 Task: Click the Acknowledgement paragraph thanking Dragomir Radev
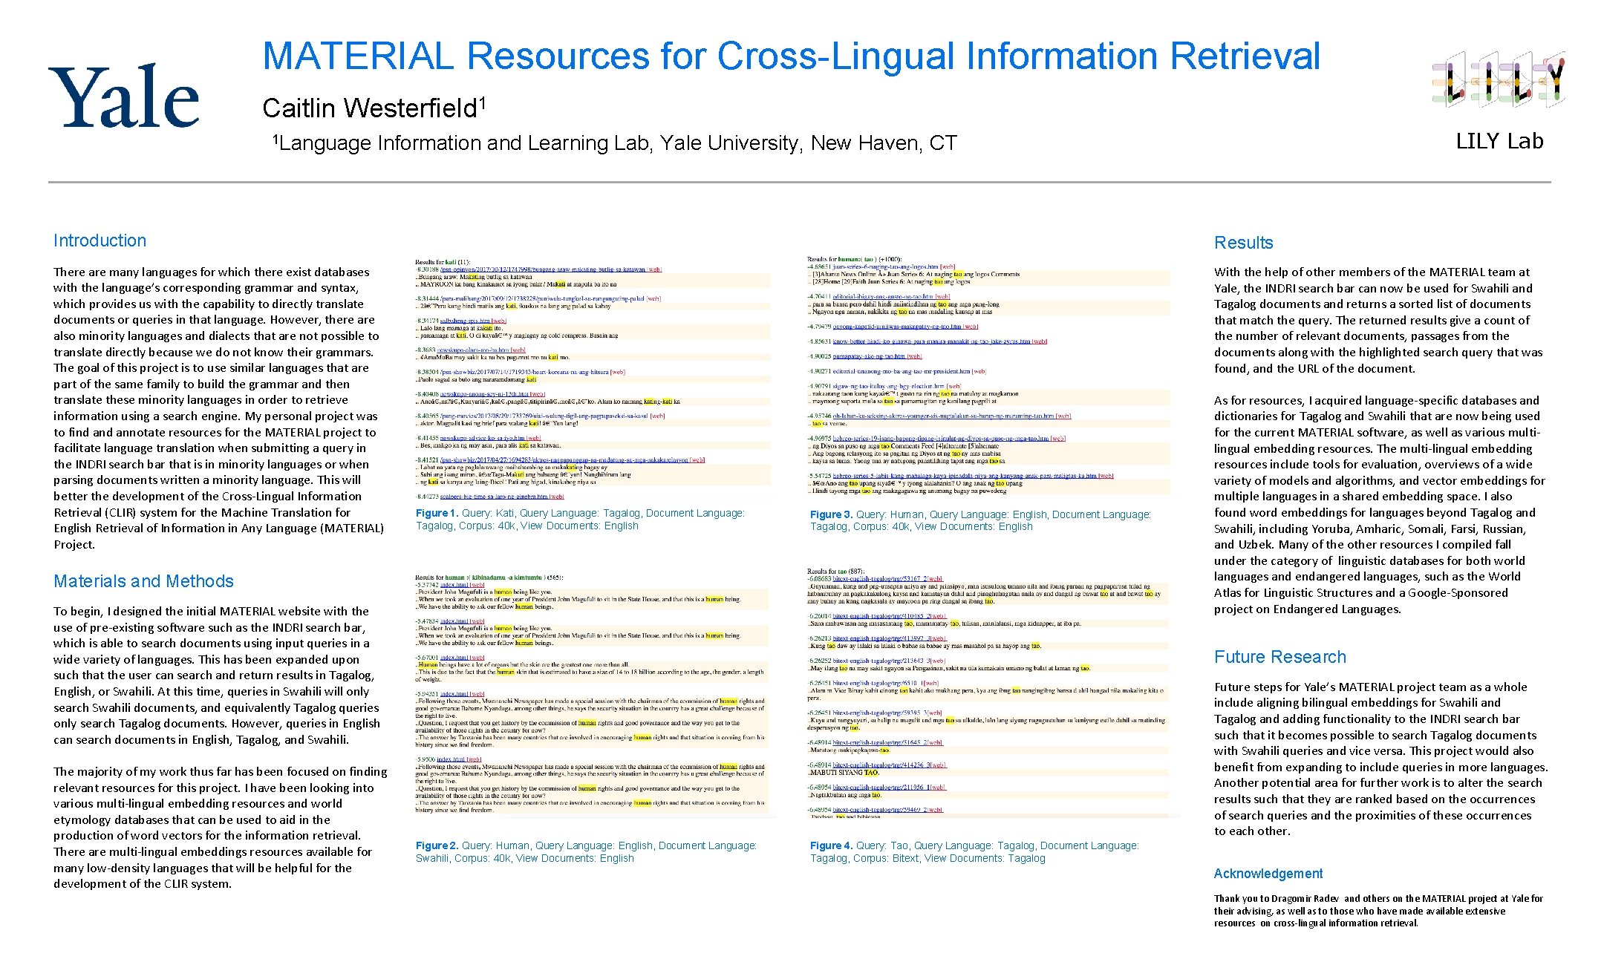coord(1378,911)
